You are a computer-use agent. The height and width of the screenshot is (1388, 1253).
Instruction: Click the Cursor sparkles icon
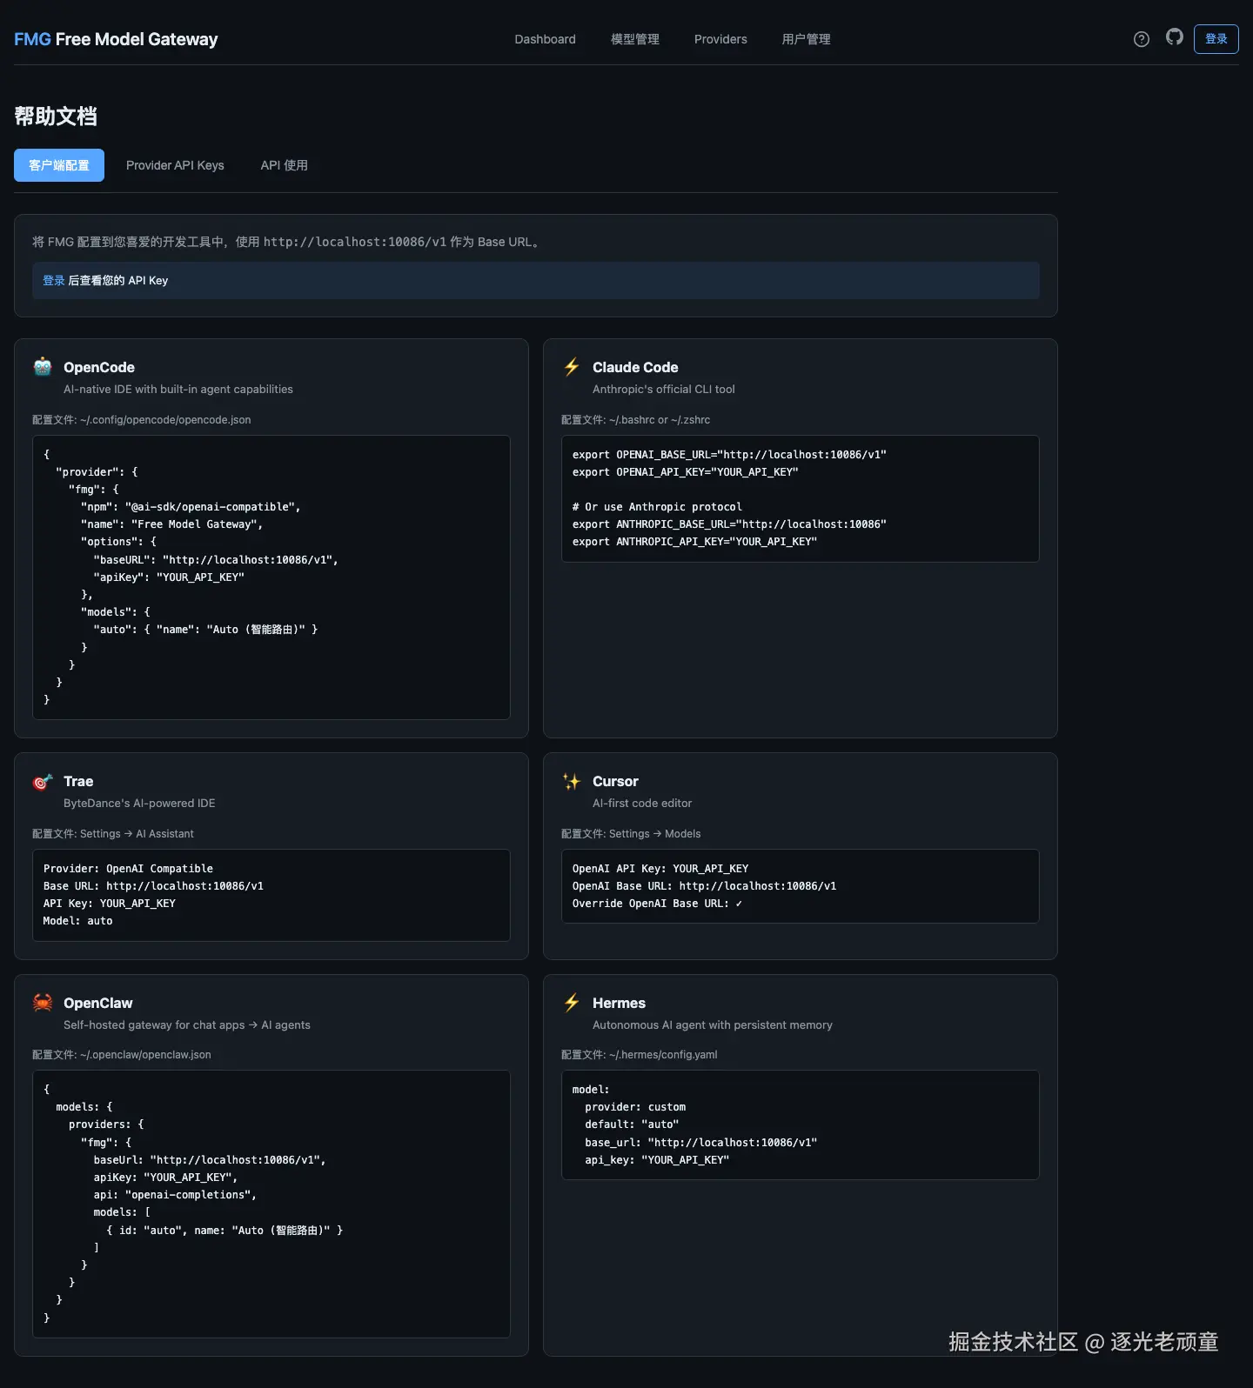pos(572,782)
